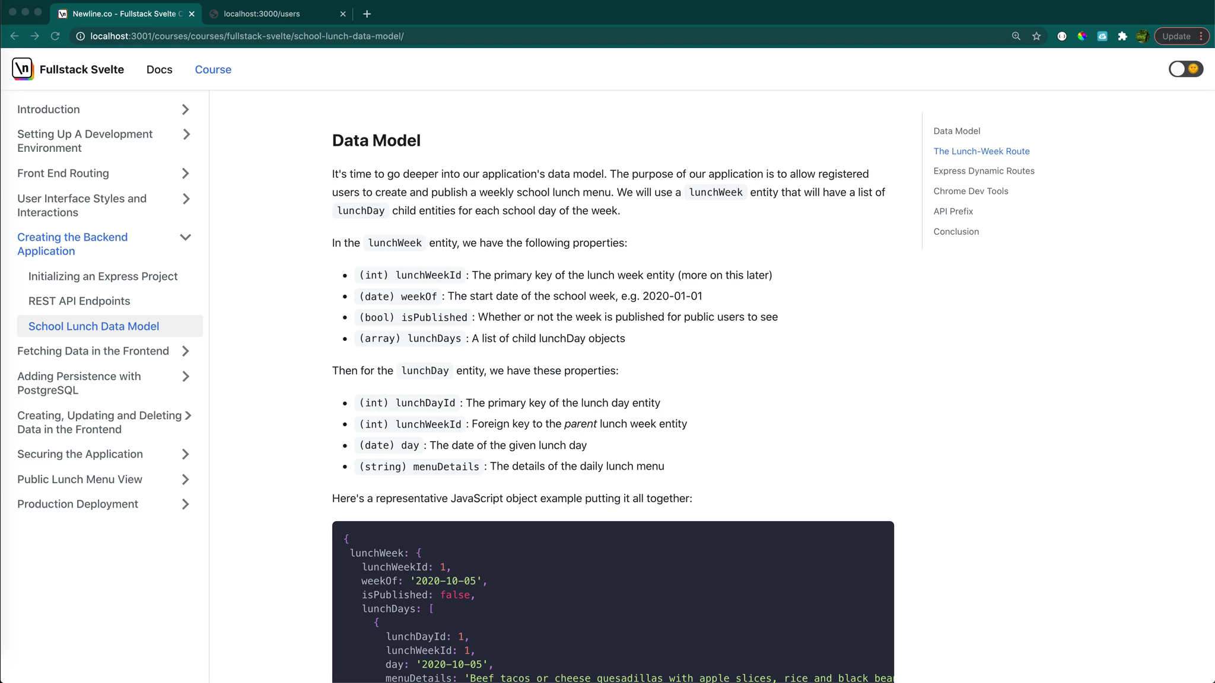Bookmark this page with the star icon
The height and width of the screenshot is (683, 1215).
click(x=1036, y=36)
